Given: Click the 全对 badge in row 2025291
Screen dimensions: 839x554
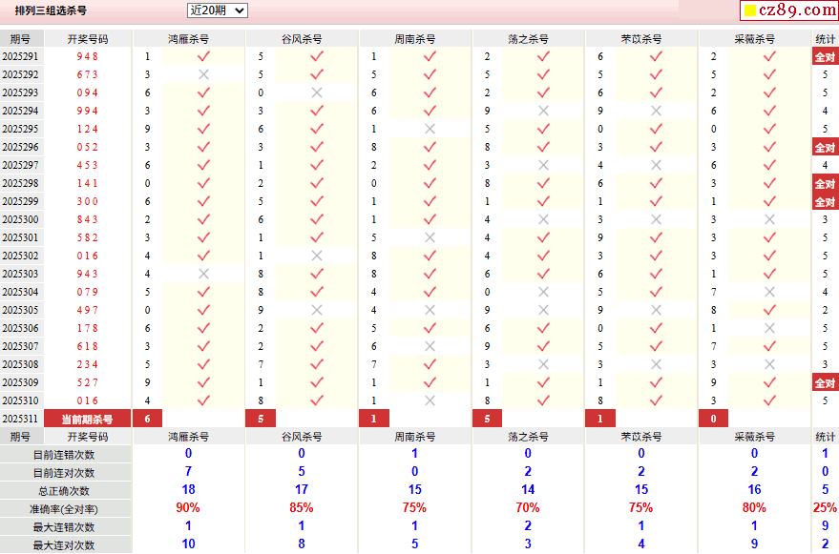Looking at the screenshot, I should coord(825,56).
